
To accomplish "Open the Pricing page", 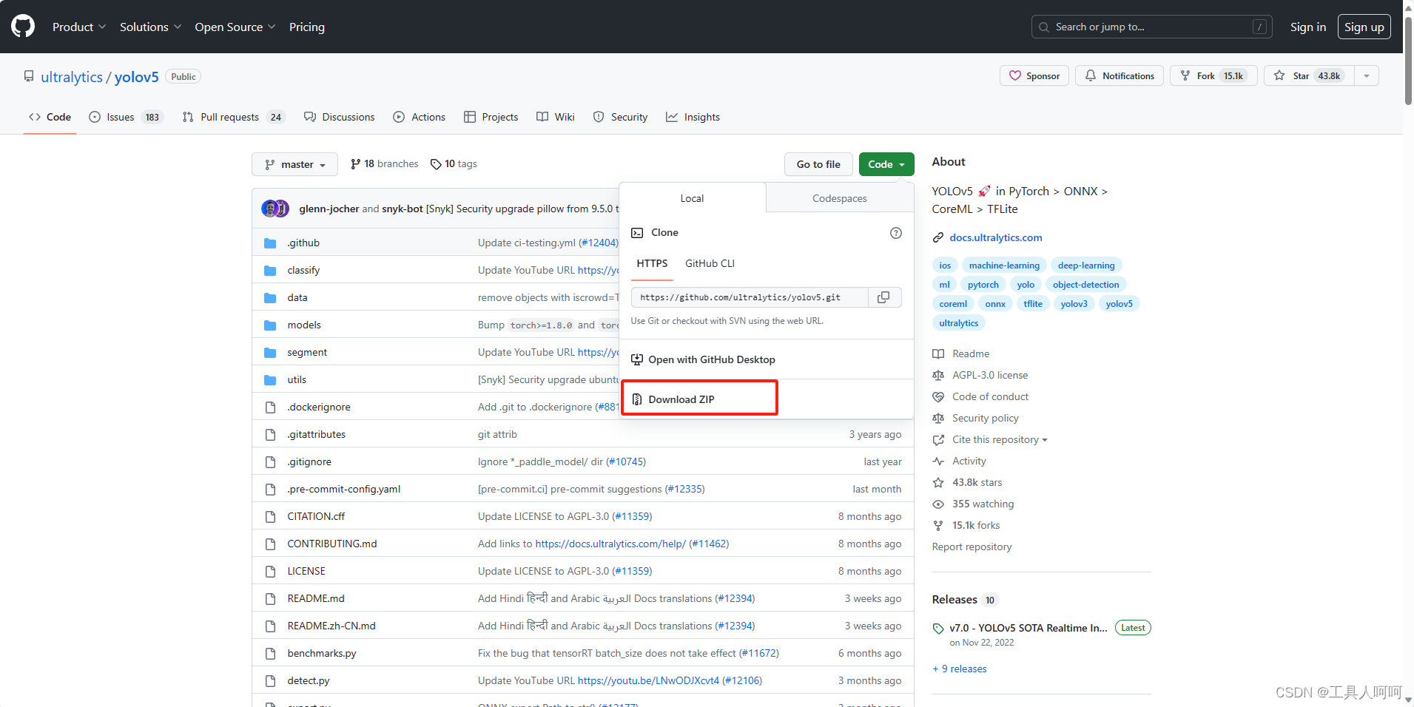I will click(307, 27).
